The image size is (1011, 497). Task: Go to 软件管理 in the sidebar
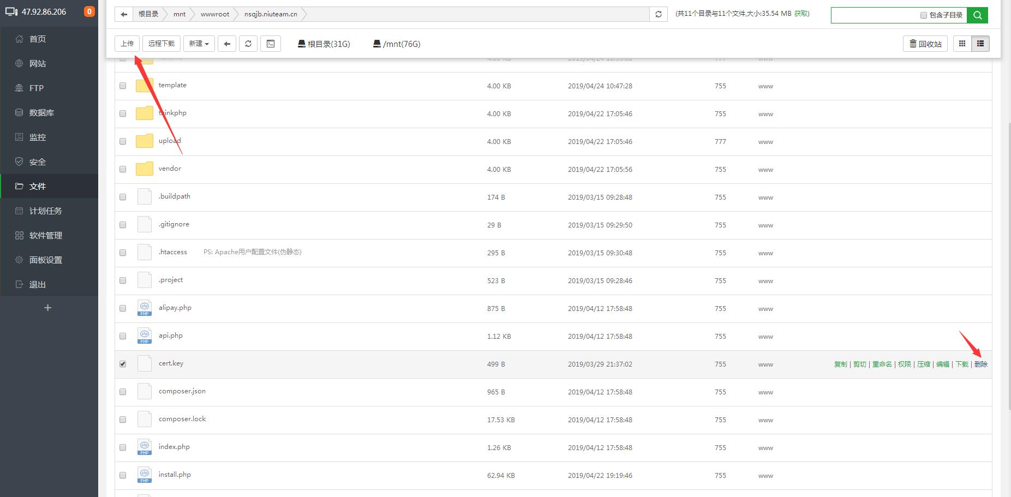pyautogui.click(x=45, y=235)
